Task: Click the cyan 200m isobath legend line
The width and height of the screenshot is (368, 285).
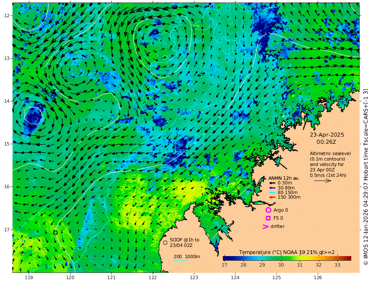Action: (180, 260)
